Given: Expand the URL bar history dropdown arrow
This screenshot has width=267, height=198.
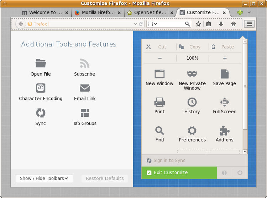Looking at the screenshot, I should click(135, 24).
